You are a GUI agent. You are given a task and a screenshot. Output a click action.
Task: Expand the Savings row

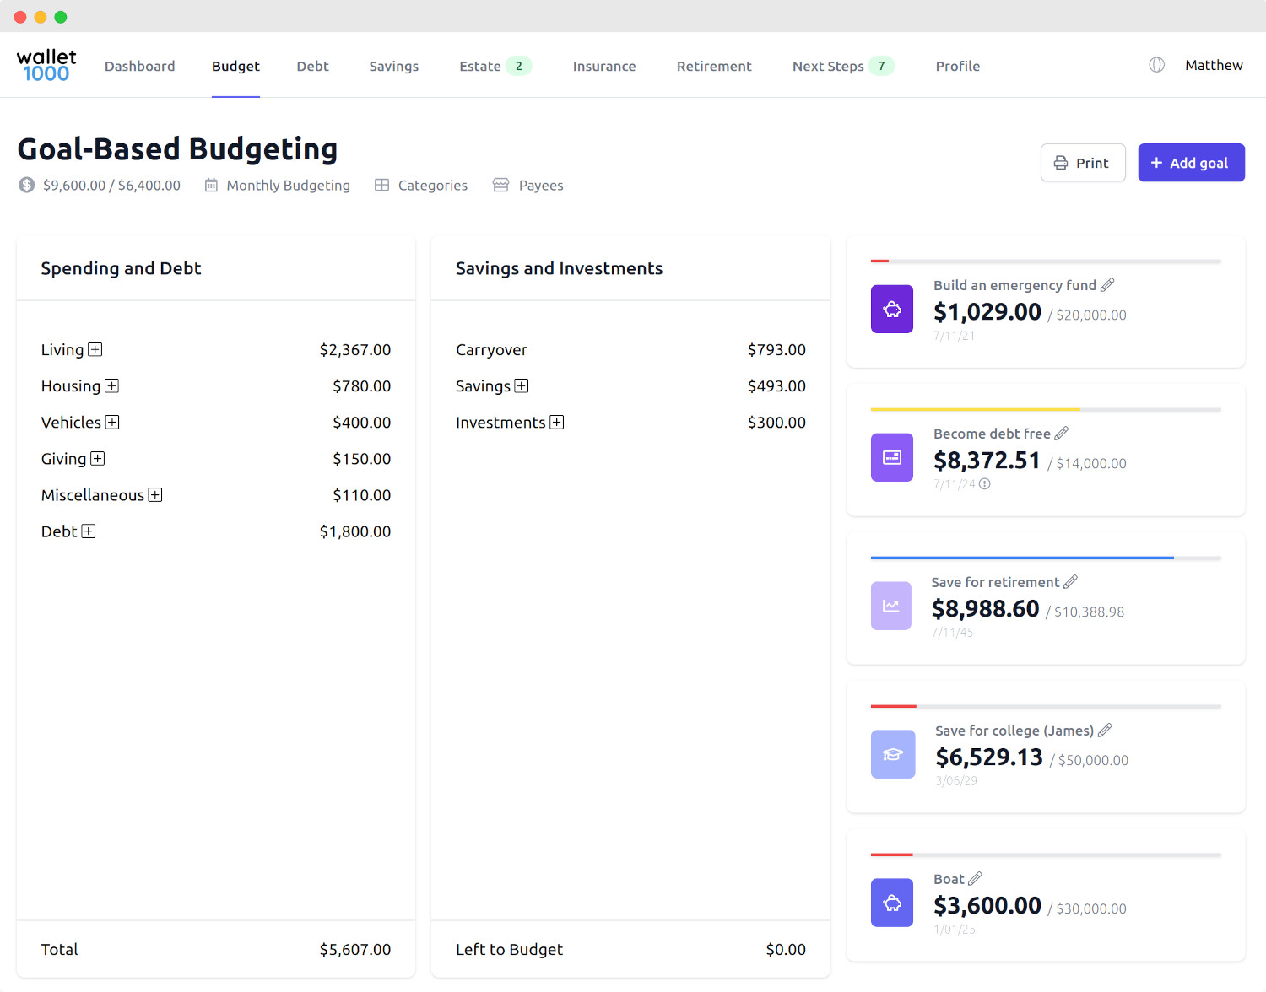[522, 385]
